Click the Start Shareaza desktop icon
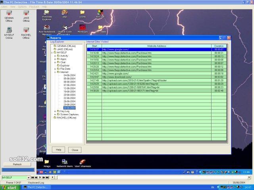 pyautogui.click(x=83, y=163)
